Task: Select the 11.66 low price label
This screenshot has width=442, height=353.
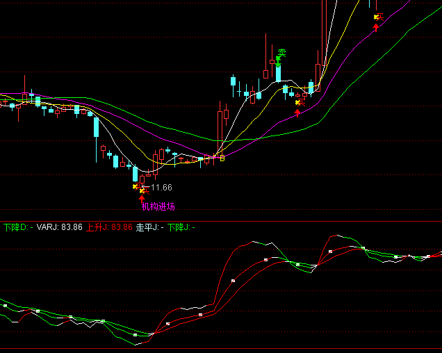Action: (161, 188)
